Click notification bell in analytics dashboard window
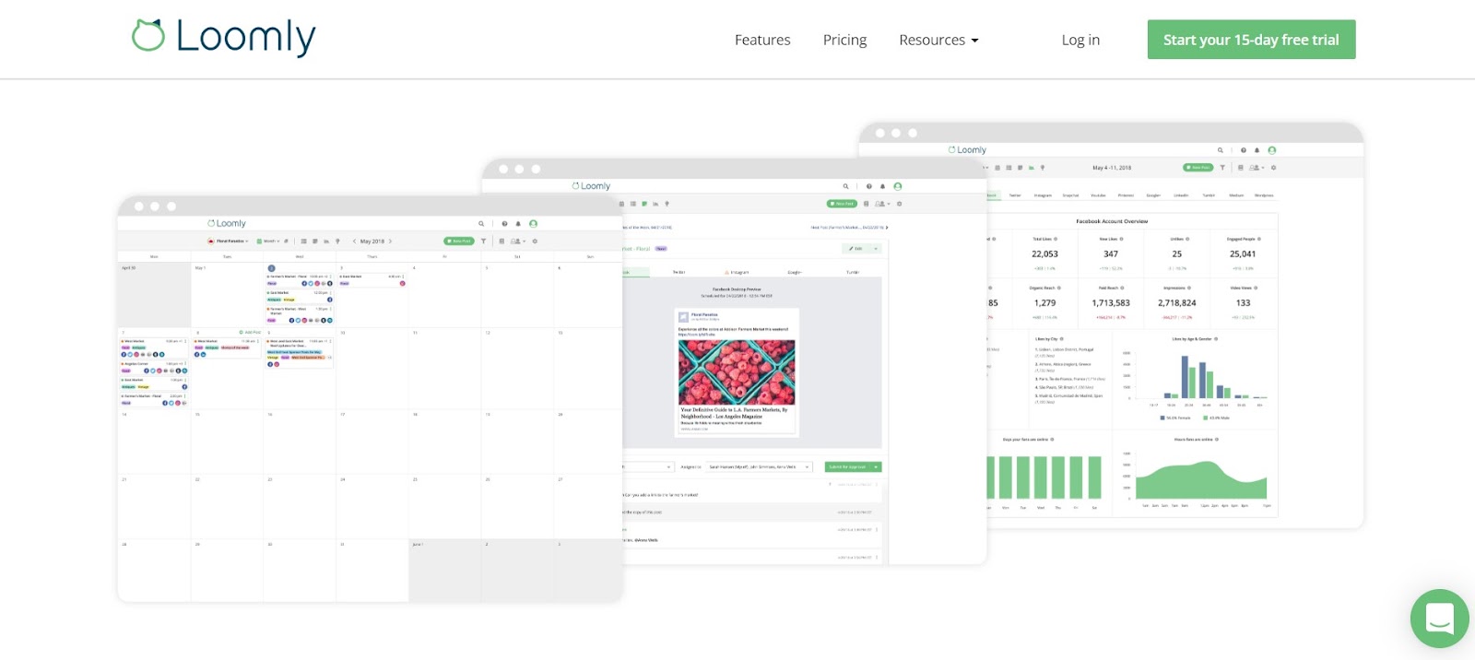The height and width of the screenshot is (660, 1475). 1257,150
